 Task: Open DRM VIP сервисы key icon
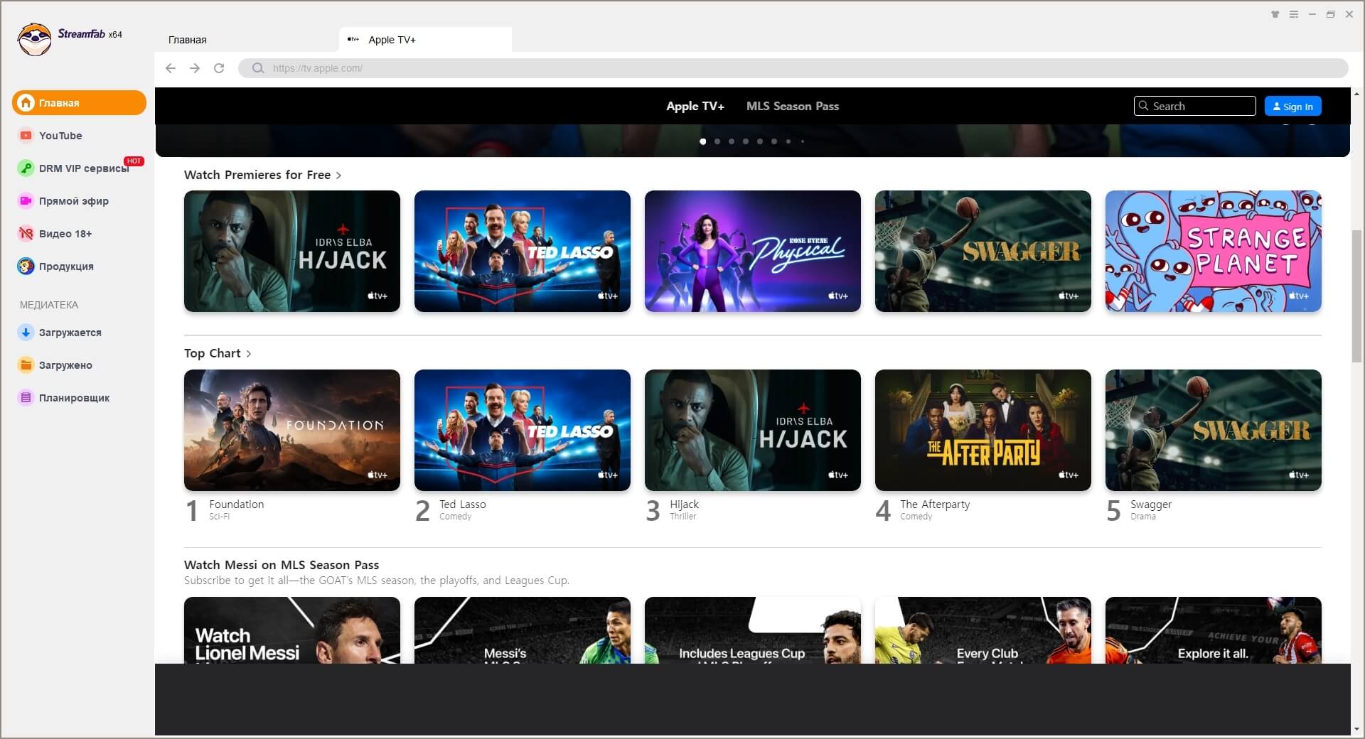tap(26, 168)
